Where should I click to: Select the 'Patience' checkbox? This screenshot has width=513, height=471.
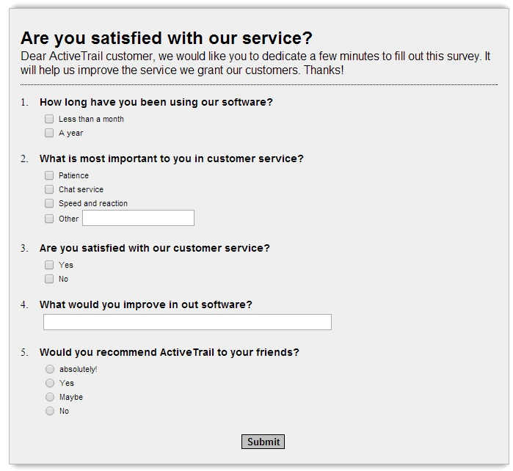(x=49, y=175)
